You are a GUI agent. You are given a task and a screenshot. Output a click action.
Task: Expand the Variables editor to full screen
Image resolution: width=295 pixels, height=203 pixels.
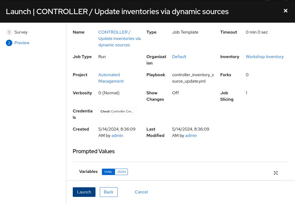click(276, 173)
